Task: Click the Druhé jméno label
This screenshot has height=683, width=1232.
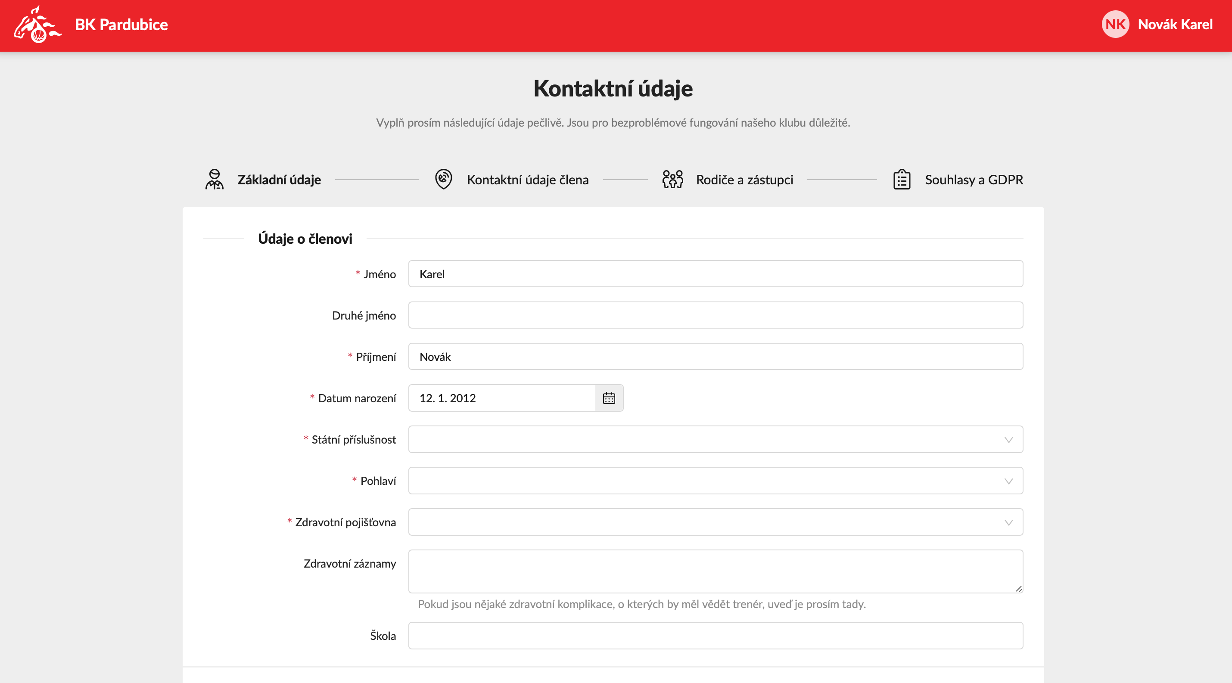Action: pyautogui.click(x=364, y=316)
